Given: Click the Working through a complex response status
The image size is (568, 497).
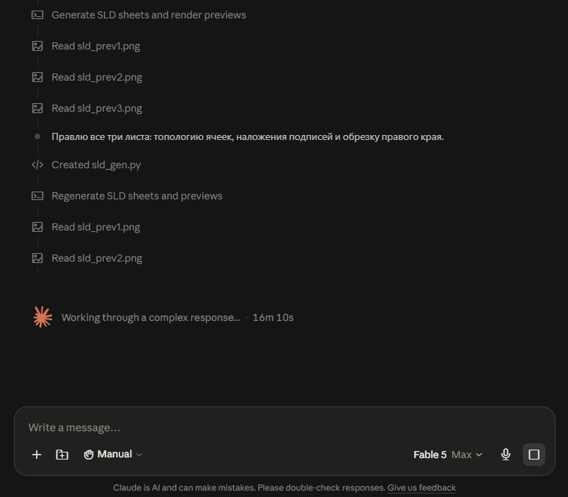Looking at the screenshot, I should (x=150, y=317).
